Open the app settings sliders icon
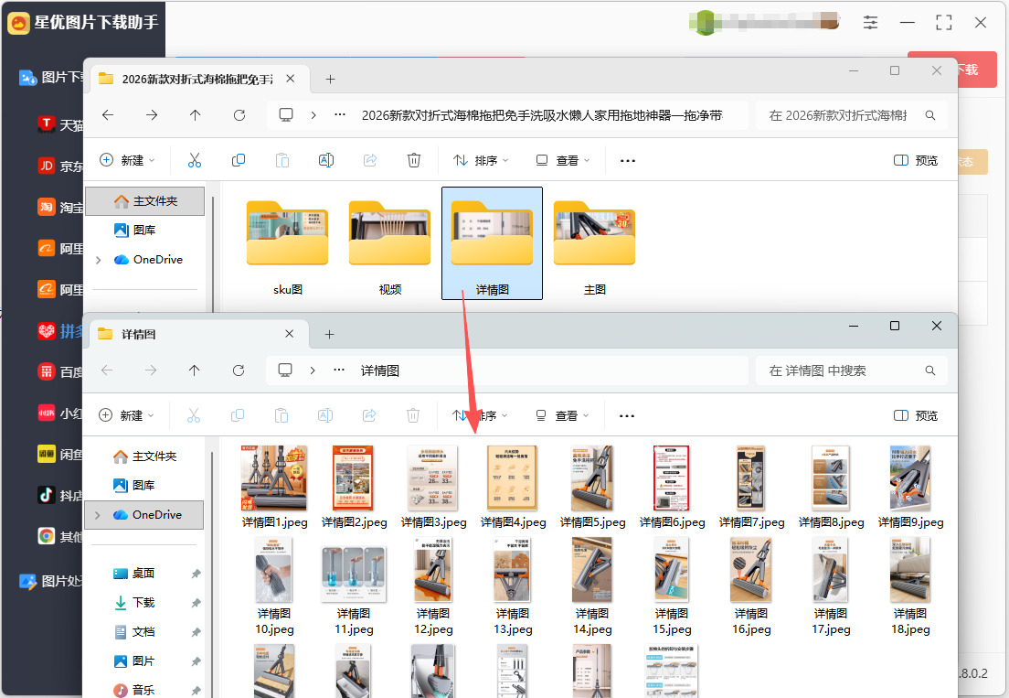 pos(870,23)
